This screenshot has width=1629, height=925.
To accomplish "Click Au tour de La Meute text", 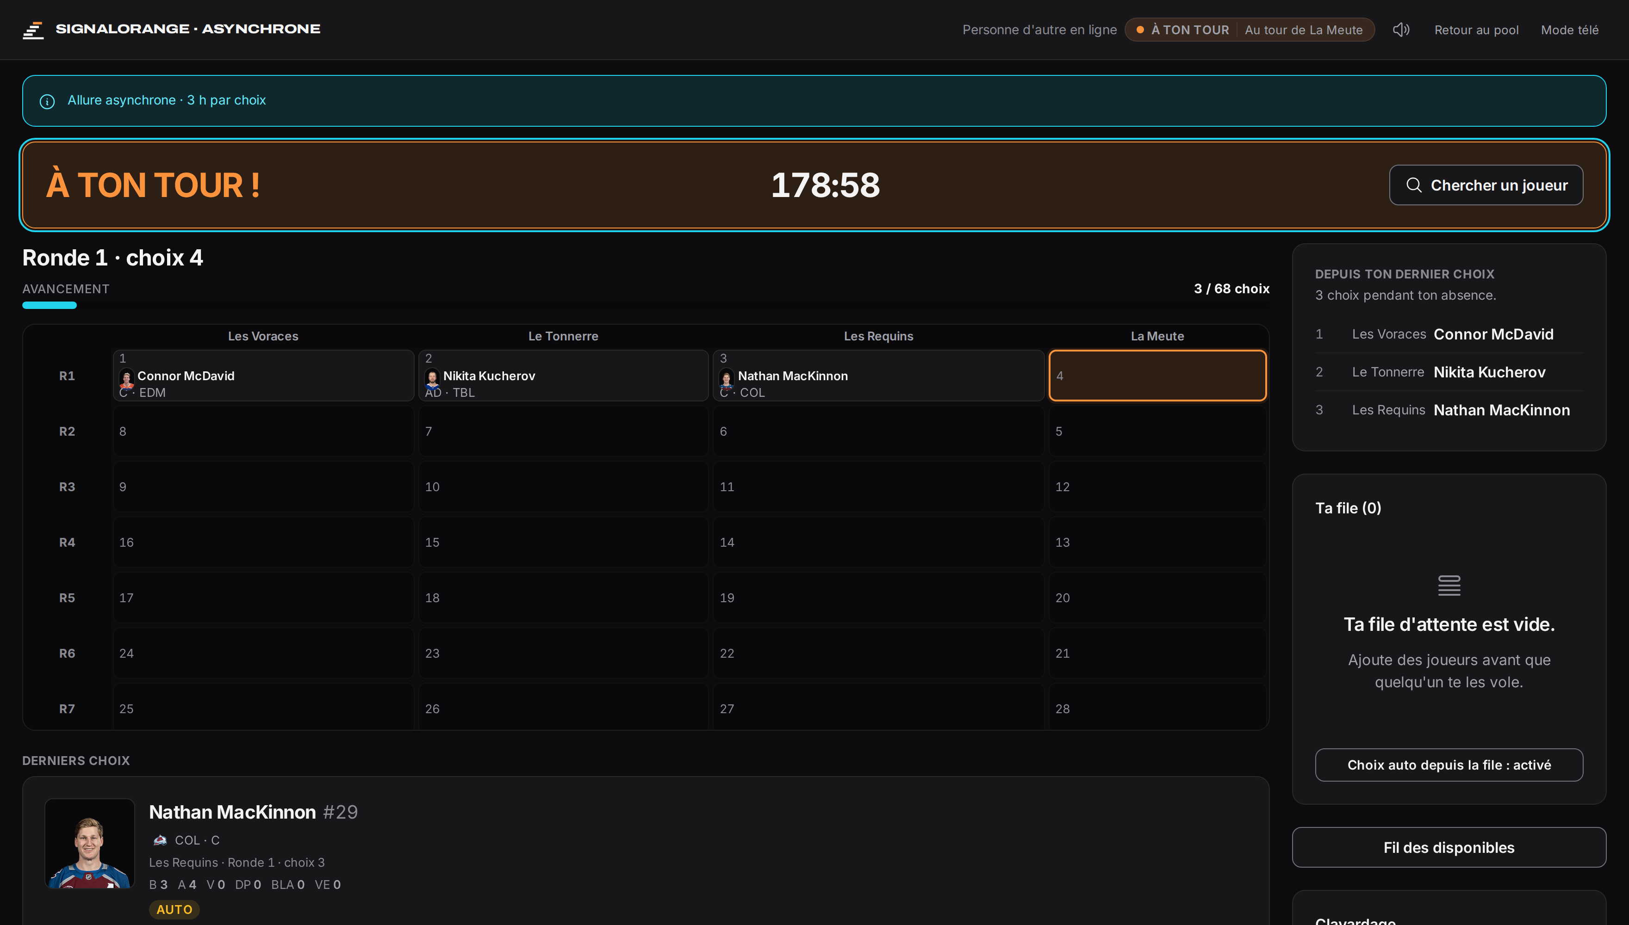I will point(1303,30).
